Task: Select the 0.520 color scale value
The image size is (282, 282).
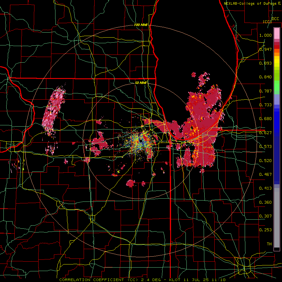Action: click(265, 161)
